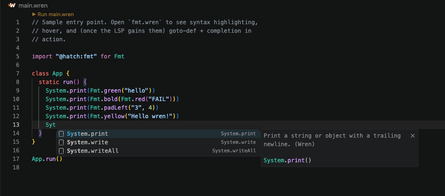Click the comment text on line 1
The height and width of the screenshot is (196, 445).
pos(145,22)
